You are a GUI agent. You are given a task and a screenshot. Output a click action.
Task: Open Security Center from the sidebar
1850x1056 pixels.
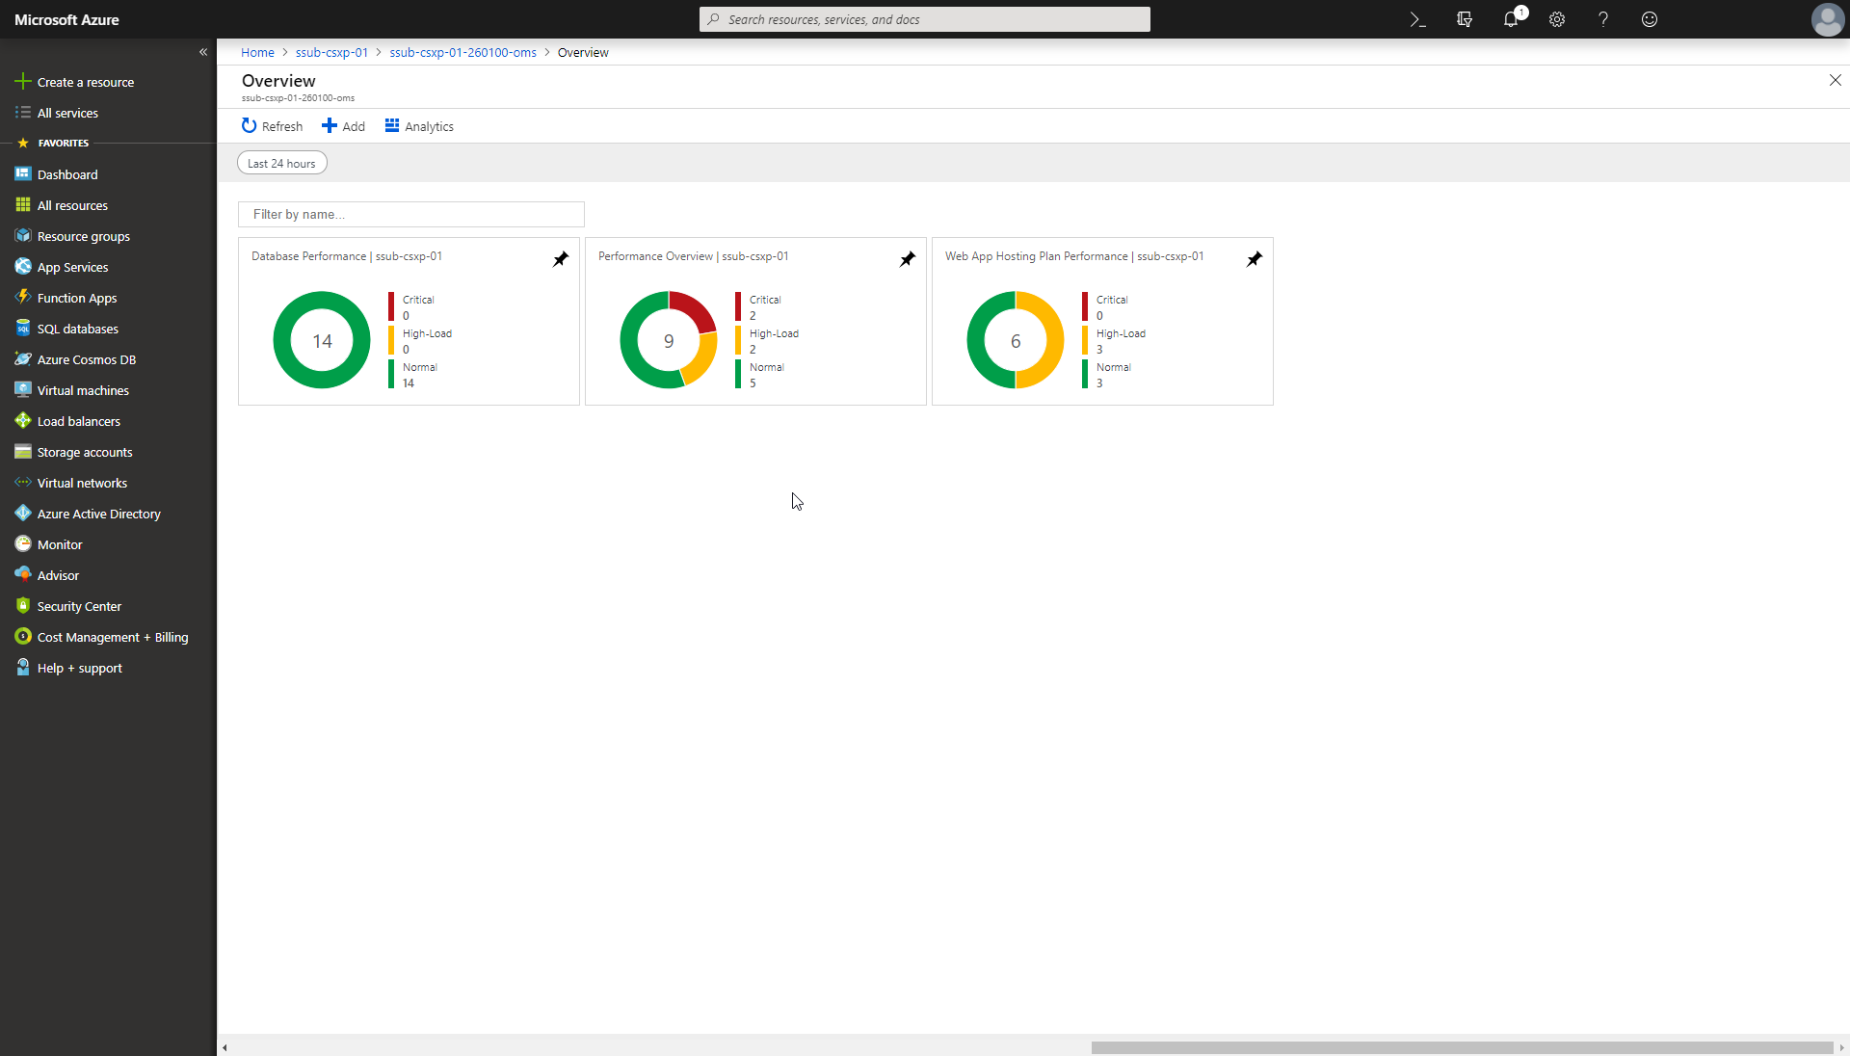pyautogui.click(x=79, y=605)
